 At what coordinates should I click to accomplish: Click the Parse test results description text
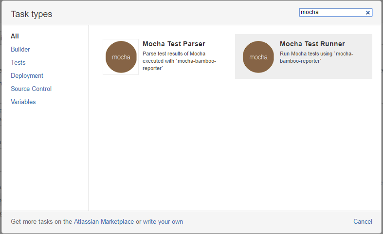(179, 61)
